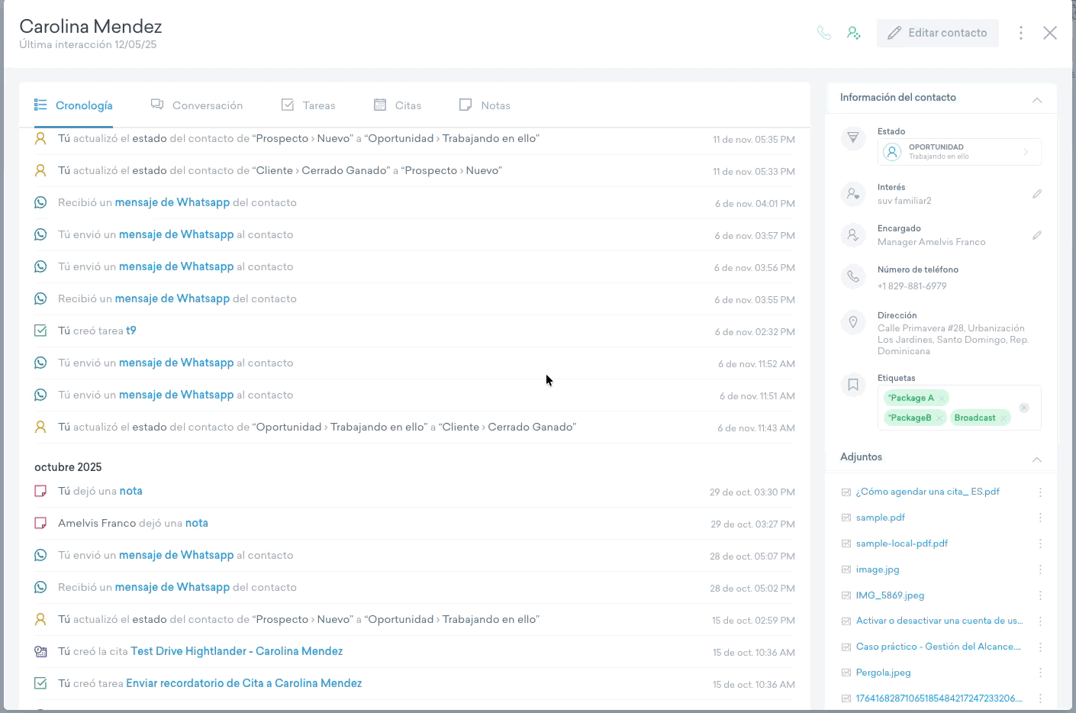The image size is (1076, 713).
Task: Clear all tags with the gray X
Action: (x=1024, y=408)
